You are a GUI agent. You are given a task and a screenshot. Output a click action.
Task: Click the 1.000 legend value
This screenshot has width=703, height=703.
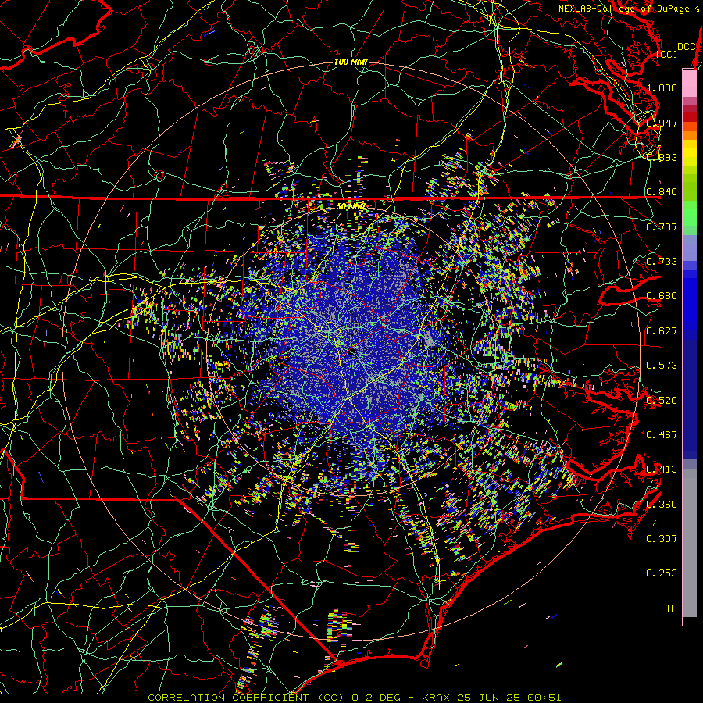coord(662,87)
